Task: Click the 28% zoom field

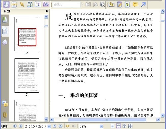Action: (x=89, y=126)
